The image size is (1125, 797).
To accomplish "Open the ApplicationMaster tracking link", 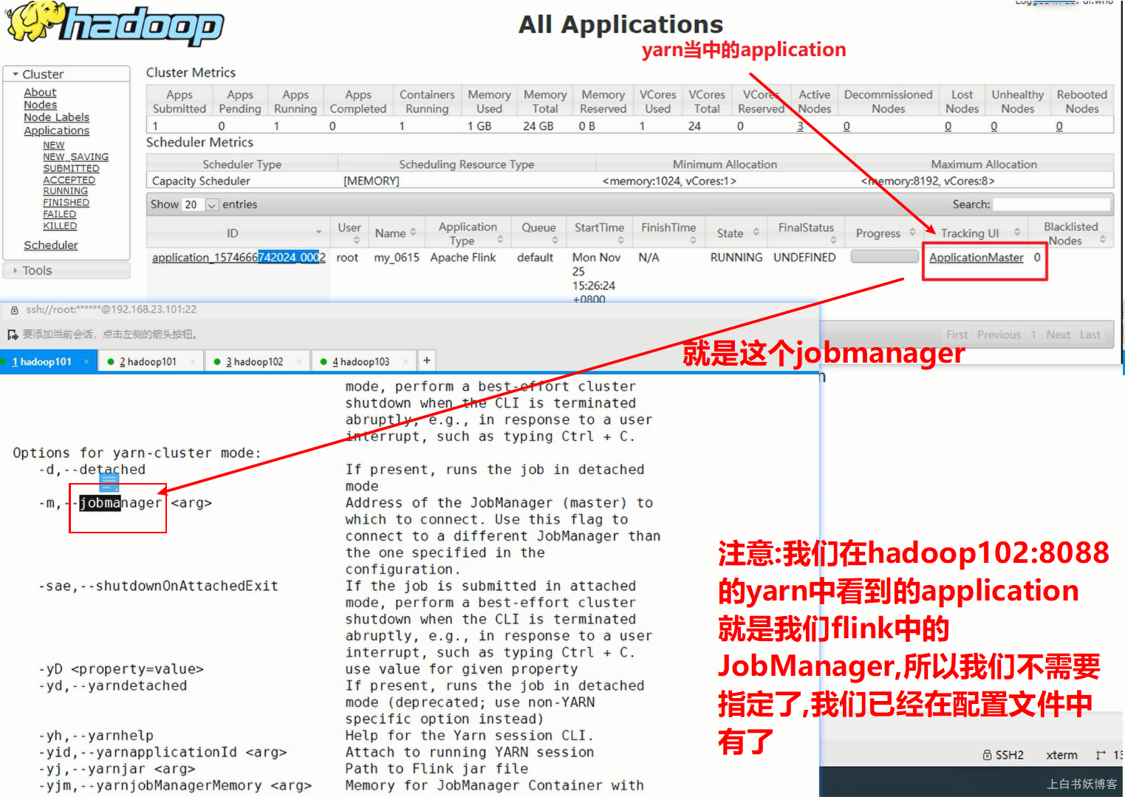I will [x=976, y=257].
